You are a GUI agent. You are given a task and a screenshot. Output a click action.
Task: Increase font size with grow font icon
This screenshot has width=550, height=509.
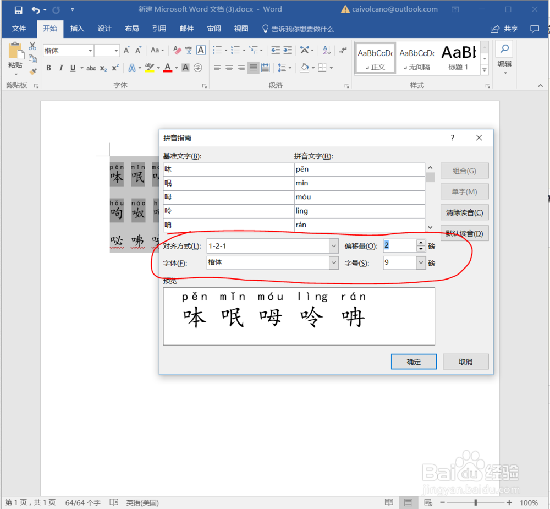click(127, 50)
